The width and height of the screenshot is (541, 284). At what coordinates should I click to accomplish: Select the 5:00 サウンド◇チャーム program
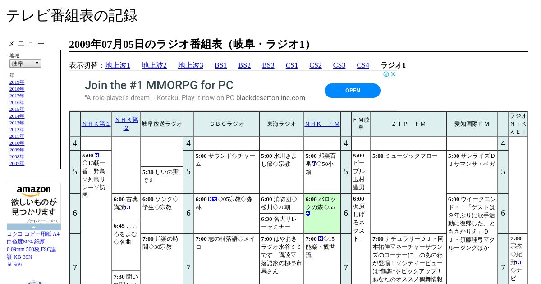point(226,172)
